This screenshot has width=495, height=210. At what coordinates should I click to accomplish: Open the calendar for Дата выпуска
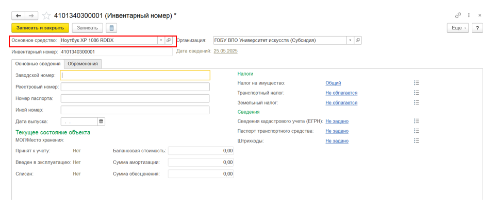pos(101,121)
